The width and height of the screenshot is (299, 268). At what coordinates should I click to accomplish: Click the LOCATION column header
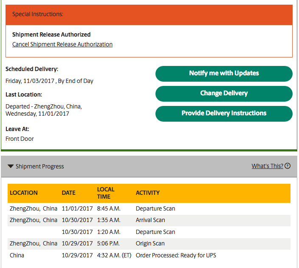24,193
